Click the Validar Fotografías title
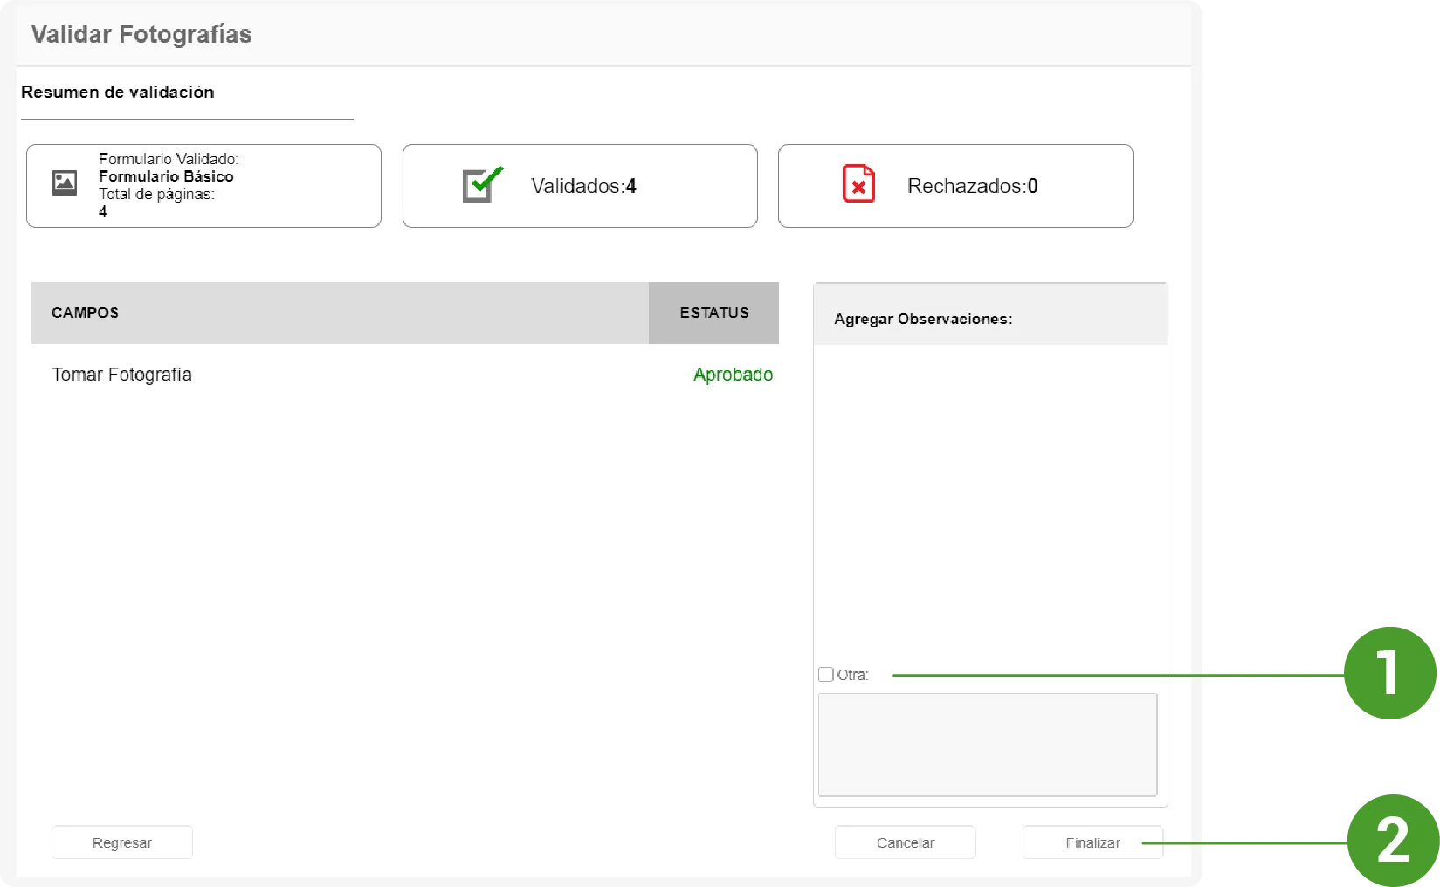 pos(141,34)
